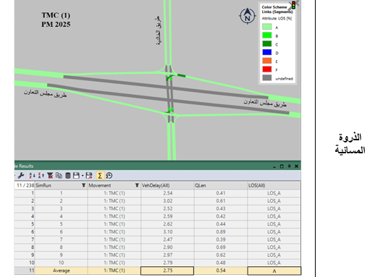
Task: Select the average LOS cell showing A
Action: point(274,271)
